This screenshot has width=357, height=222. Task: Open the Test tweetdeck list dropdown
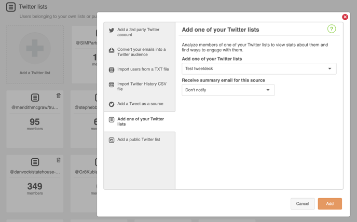[259, 68]
